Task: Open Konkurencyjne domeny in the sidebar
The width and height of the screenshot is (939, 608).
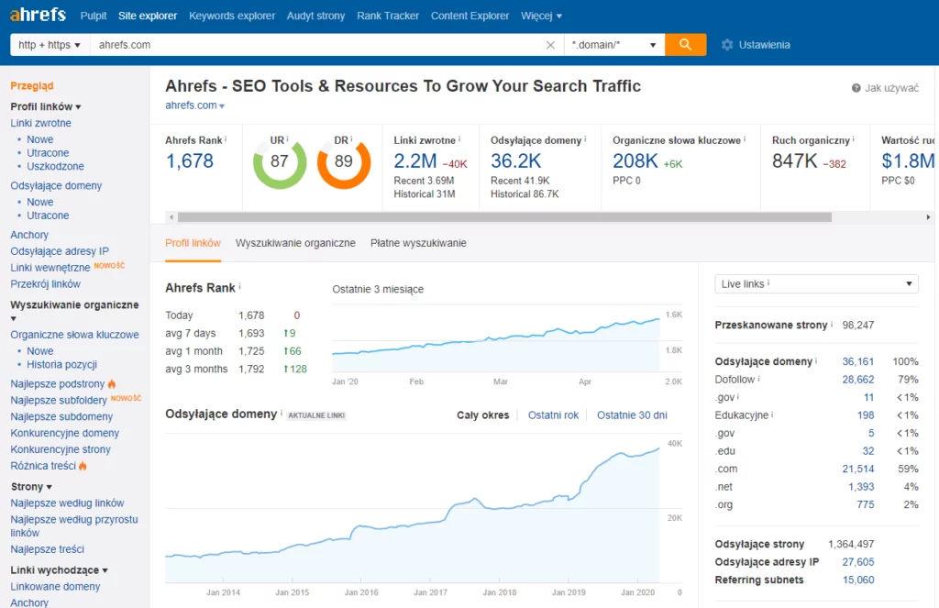Action: [65, 433]
